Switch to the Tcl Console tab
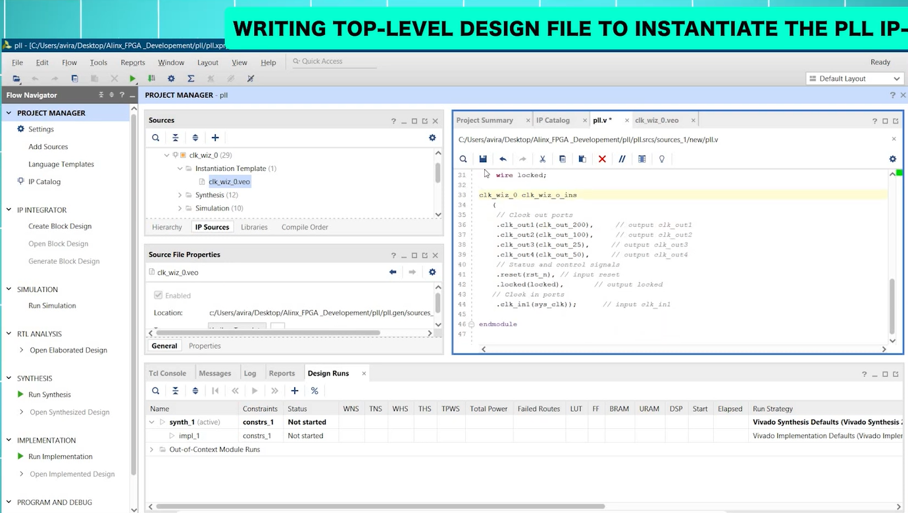This screenshot has width=908, height=513. 167,374
